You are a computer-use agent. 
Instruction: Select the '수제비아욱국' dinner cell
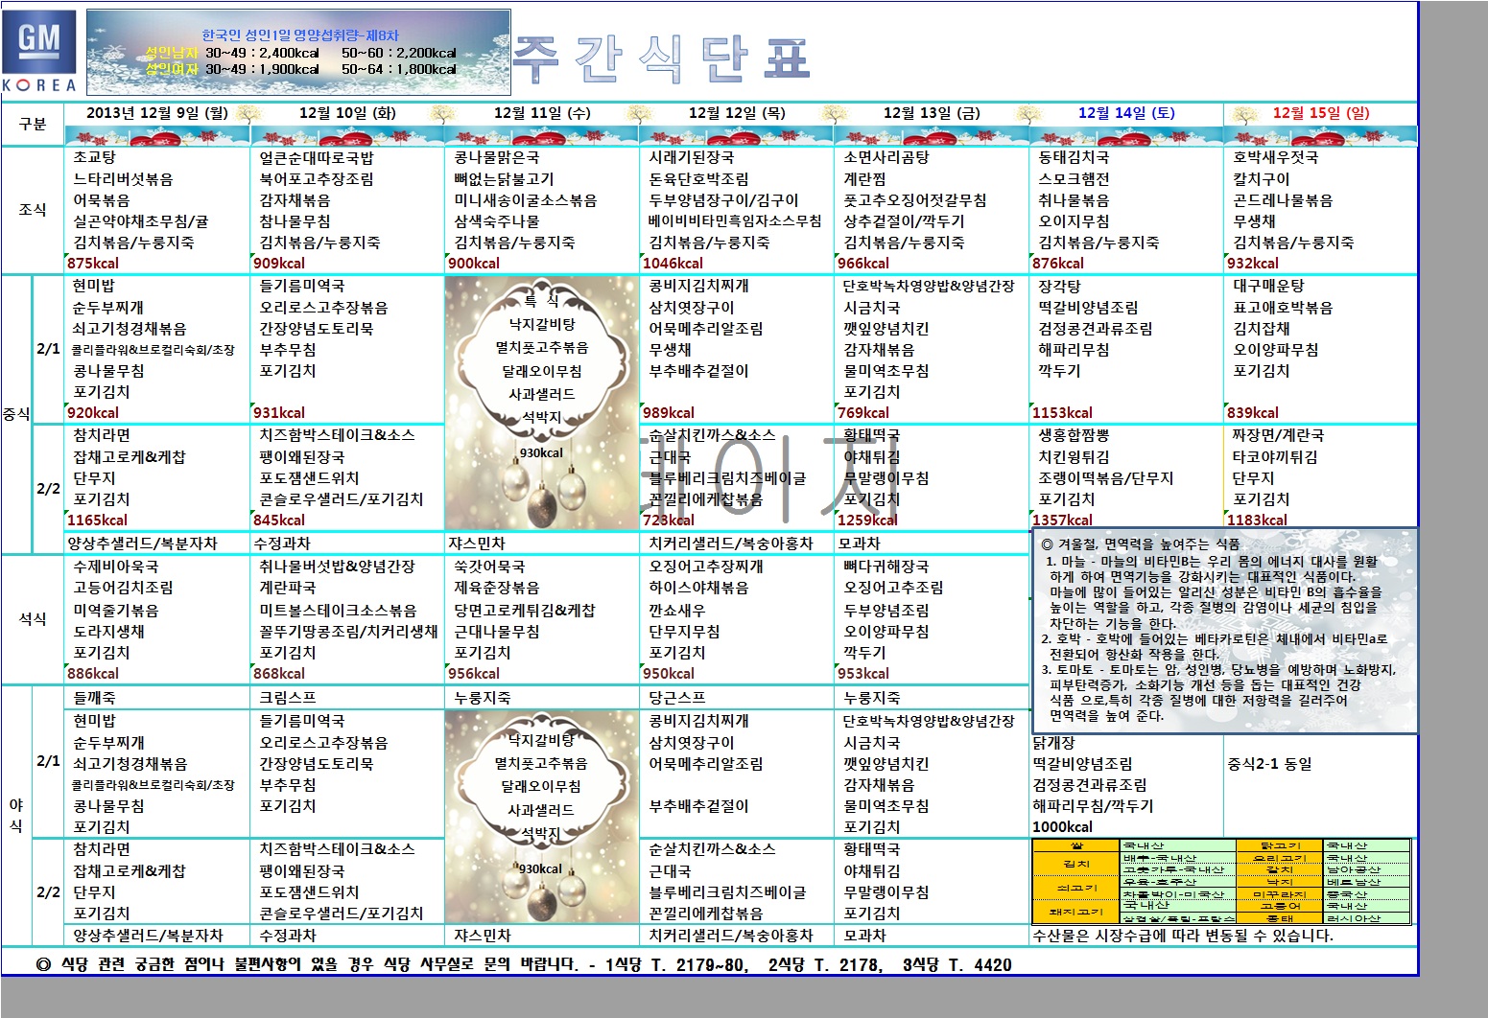[x=116, y=567]
